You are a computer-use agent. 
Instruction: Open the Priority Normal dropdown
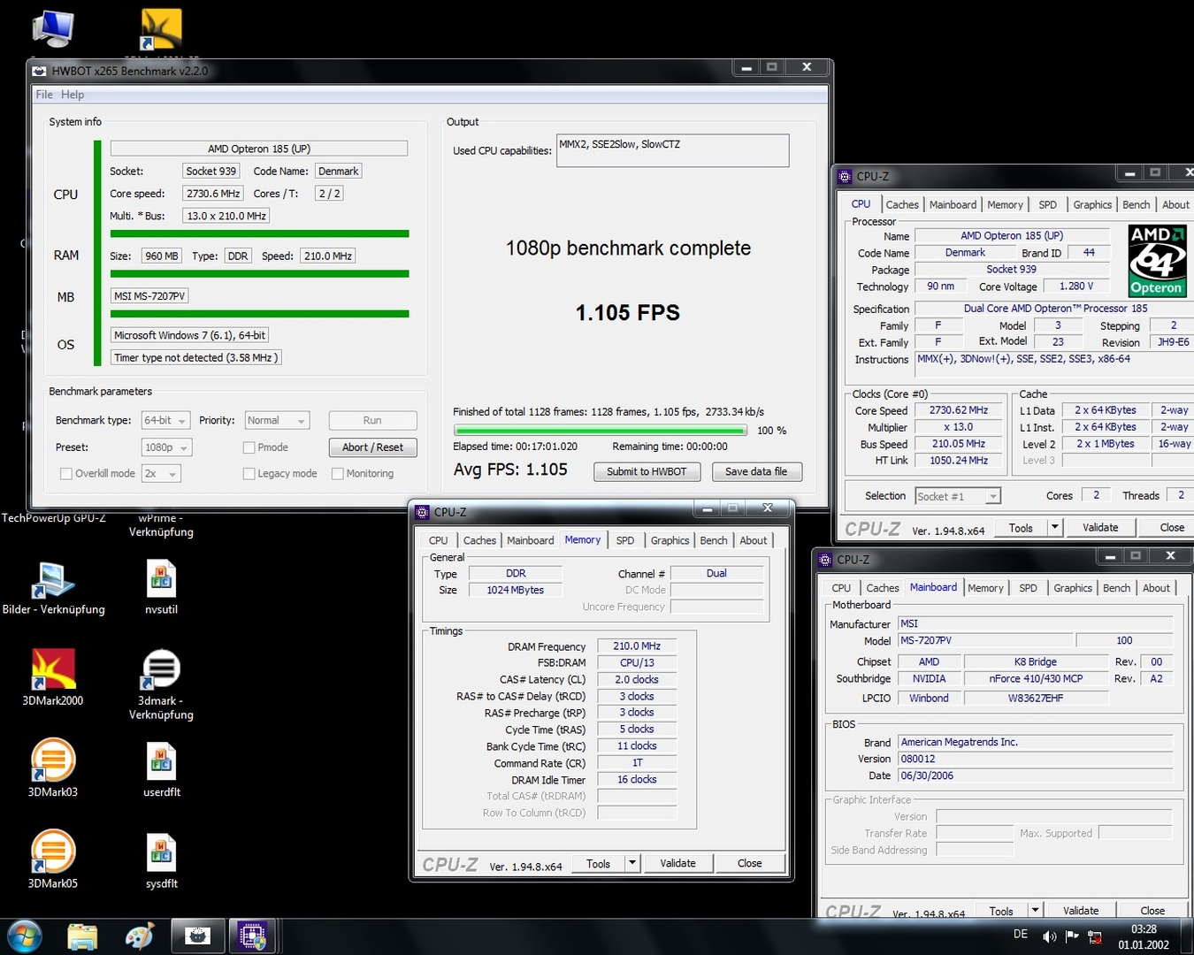pyautogui.click(x=277, y=421)
